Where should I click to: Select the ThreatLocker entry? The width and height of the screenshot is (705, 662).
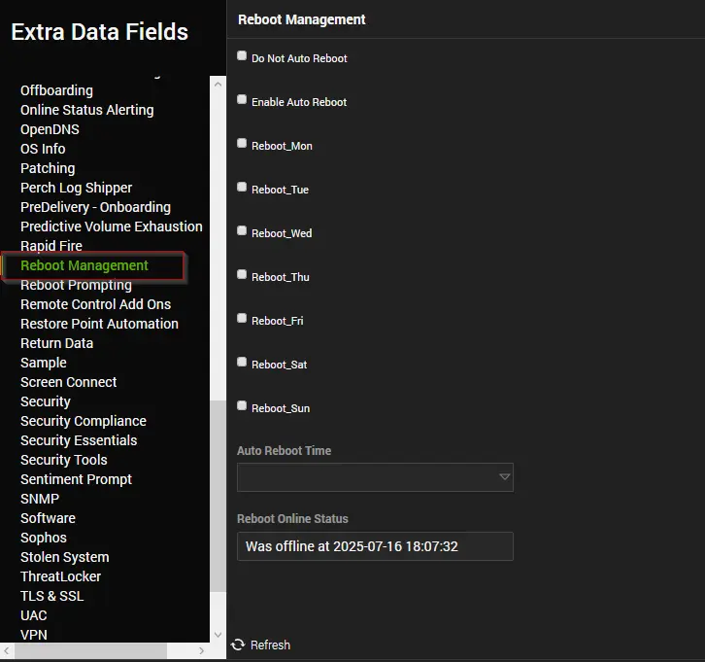(x=61, y=576)
